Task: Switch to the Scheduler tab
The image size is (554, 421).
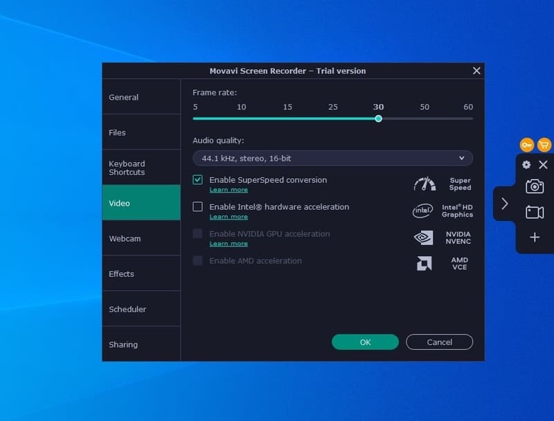Action: coord(141,309)
